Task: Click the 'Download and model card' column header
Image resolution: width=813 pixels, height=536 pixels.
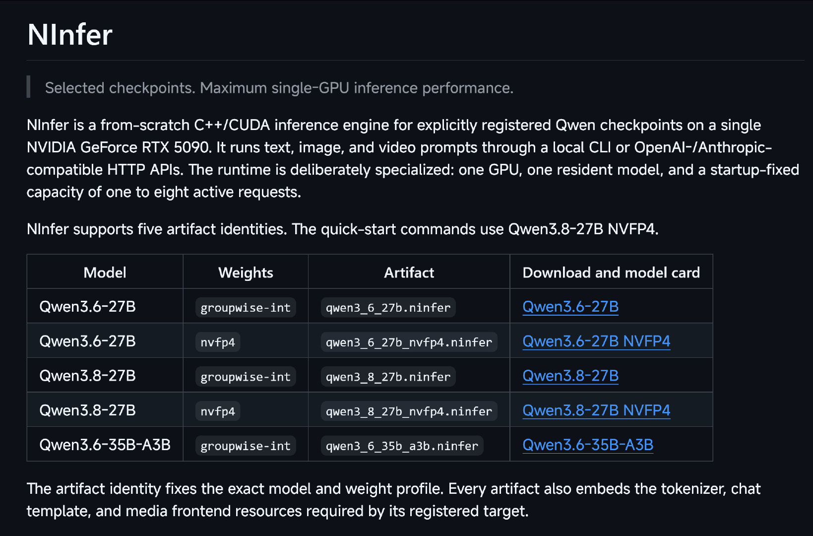Action: (611, 272)
